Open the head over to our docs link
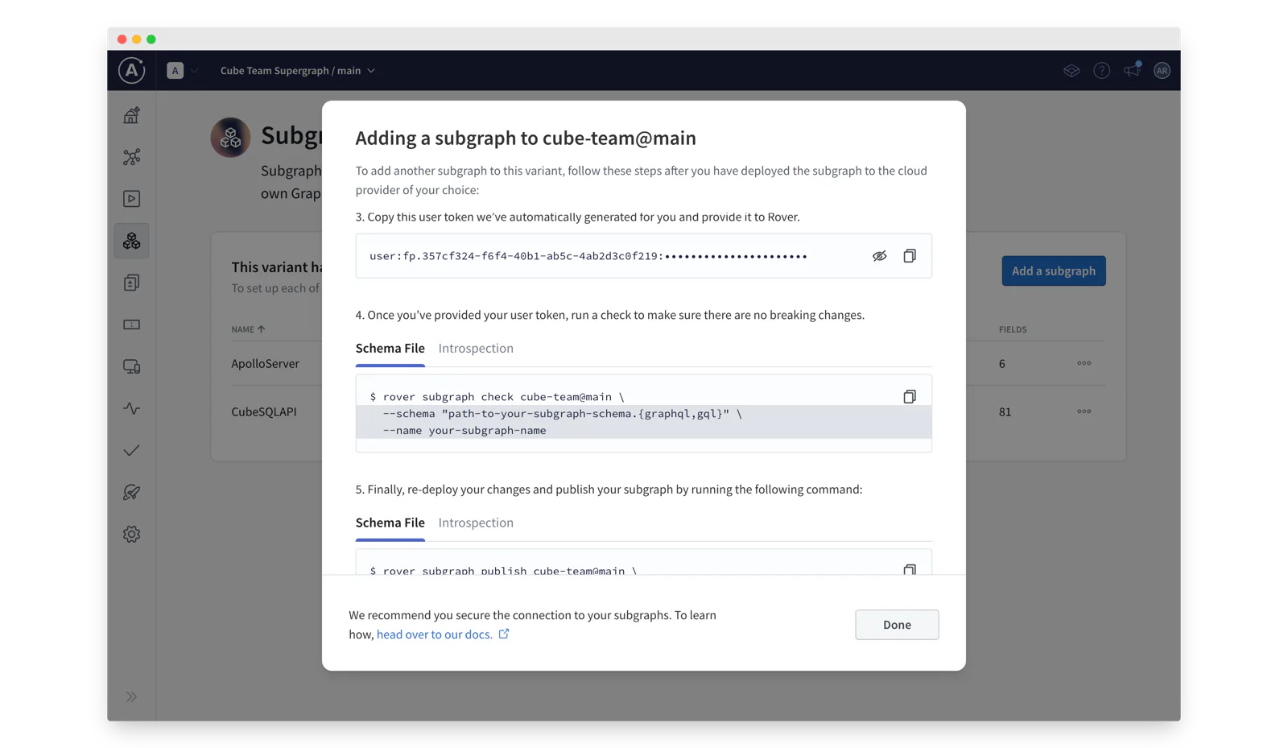 [443, 634]
